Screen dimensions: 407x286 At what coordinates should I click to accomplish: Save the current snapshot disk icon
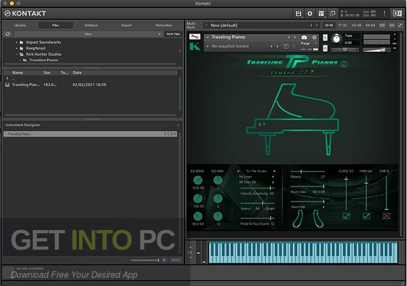point(286,46)
